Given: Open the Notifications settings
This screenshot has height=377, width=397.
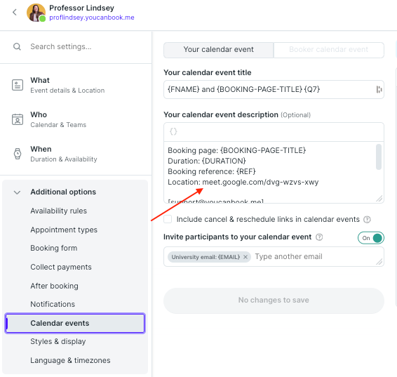Looking at the screenshot, I should 53,304.
